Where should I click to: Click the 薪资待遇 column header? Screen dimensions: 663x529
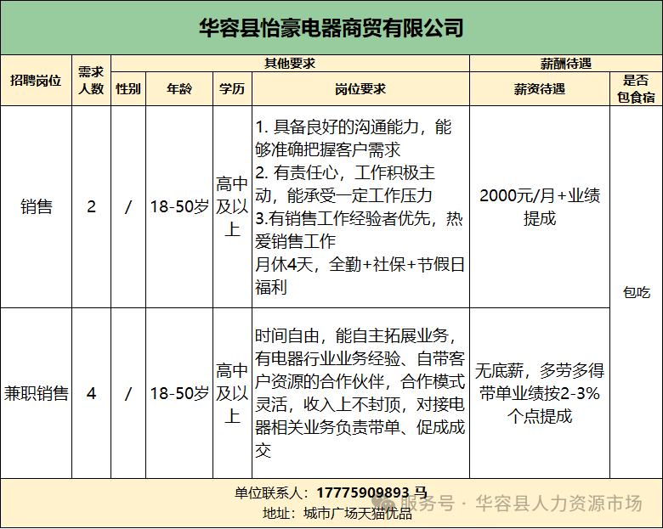click(x=540, y=88)
